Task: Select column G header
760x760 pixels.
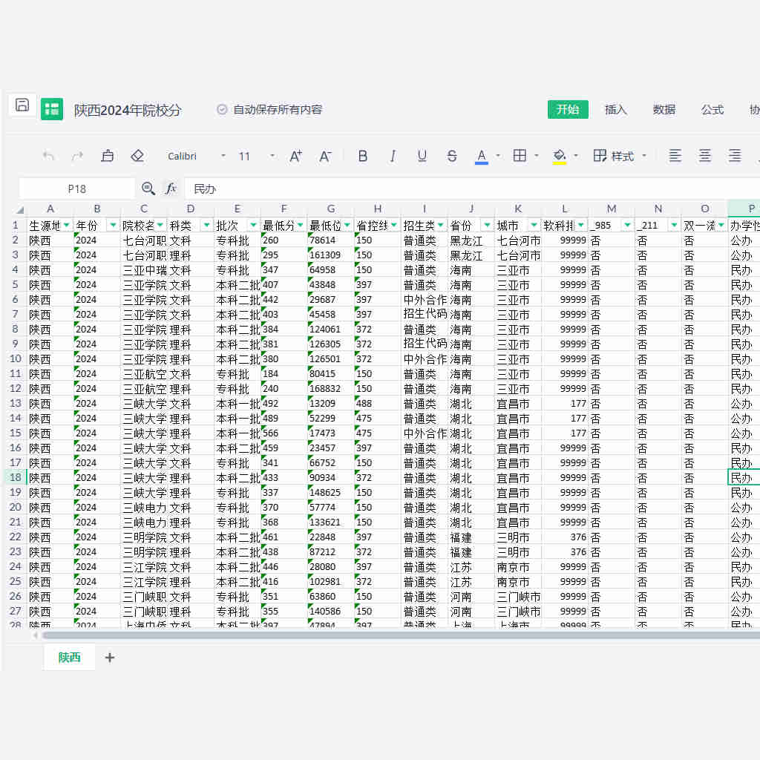Action: (331, 209)
